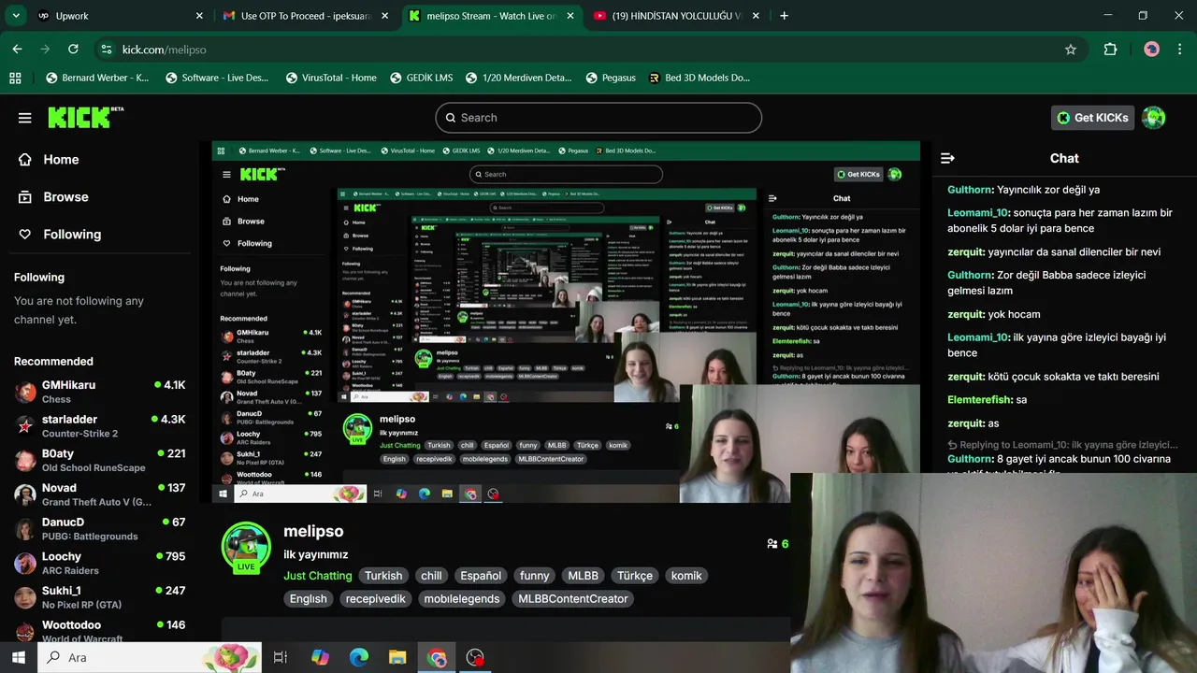
Task: Open the Sukhi_1 recommended channel
Action: coord(100,597)
